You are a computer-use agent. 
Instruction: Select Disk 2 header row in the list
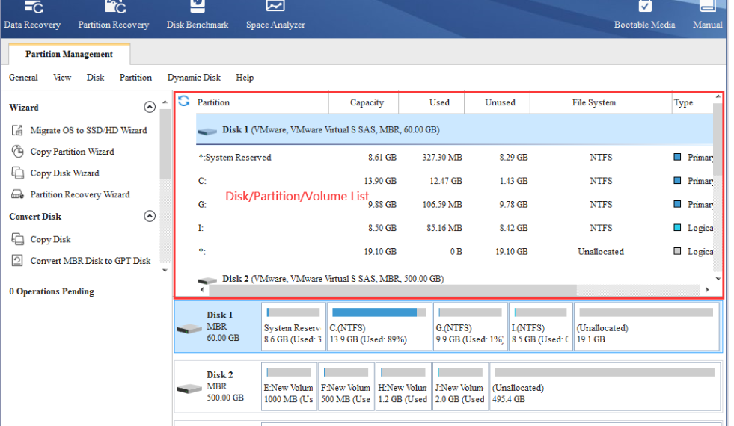(x=454, y=279)
